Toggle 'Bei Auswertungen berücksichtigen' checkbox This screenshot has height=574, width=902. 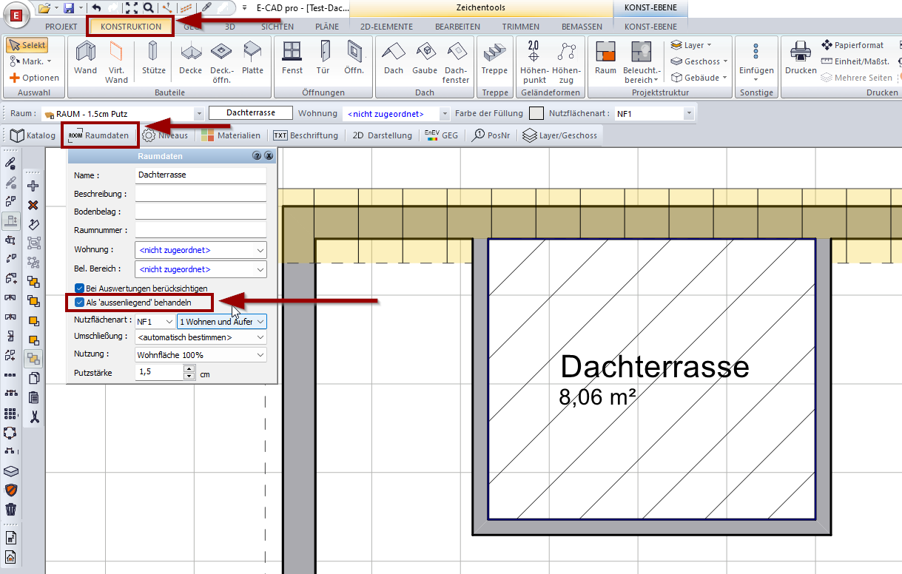(79, 288)
